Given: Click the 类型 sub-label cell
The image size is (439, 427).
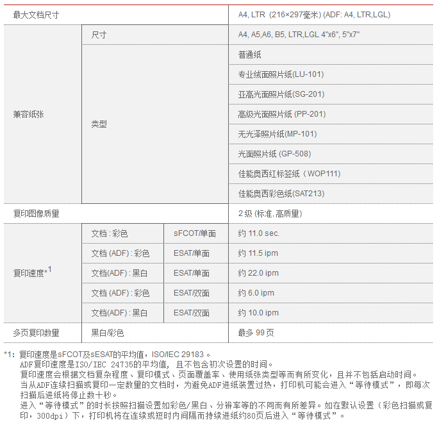Looking at the screenshot, I should pos(99,124).
